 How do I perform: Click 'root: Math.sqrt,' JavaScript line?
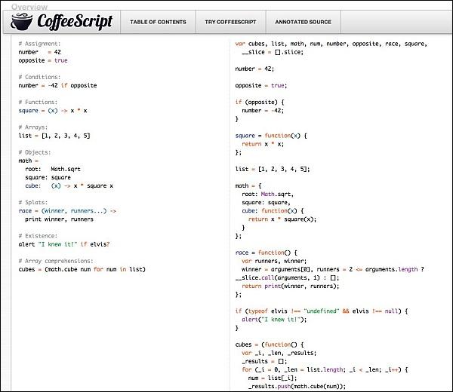(x=268, y=194)
